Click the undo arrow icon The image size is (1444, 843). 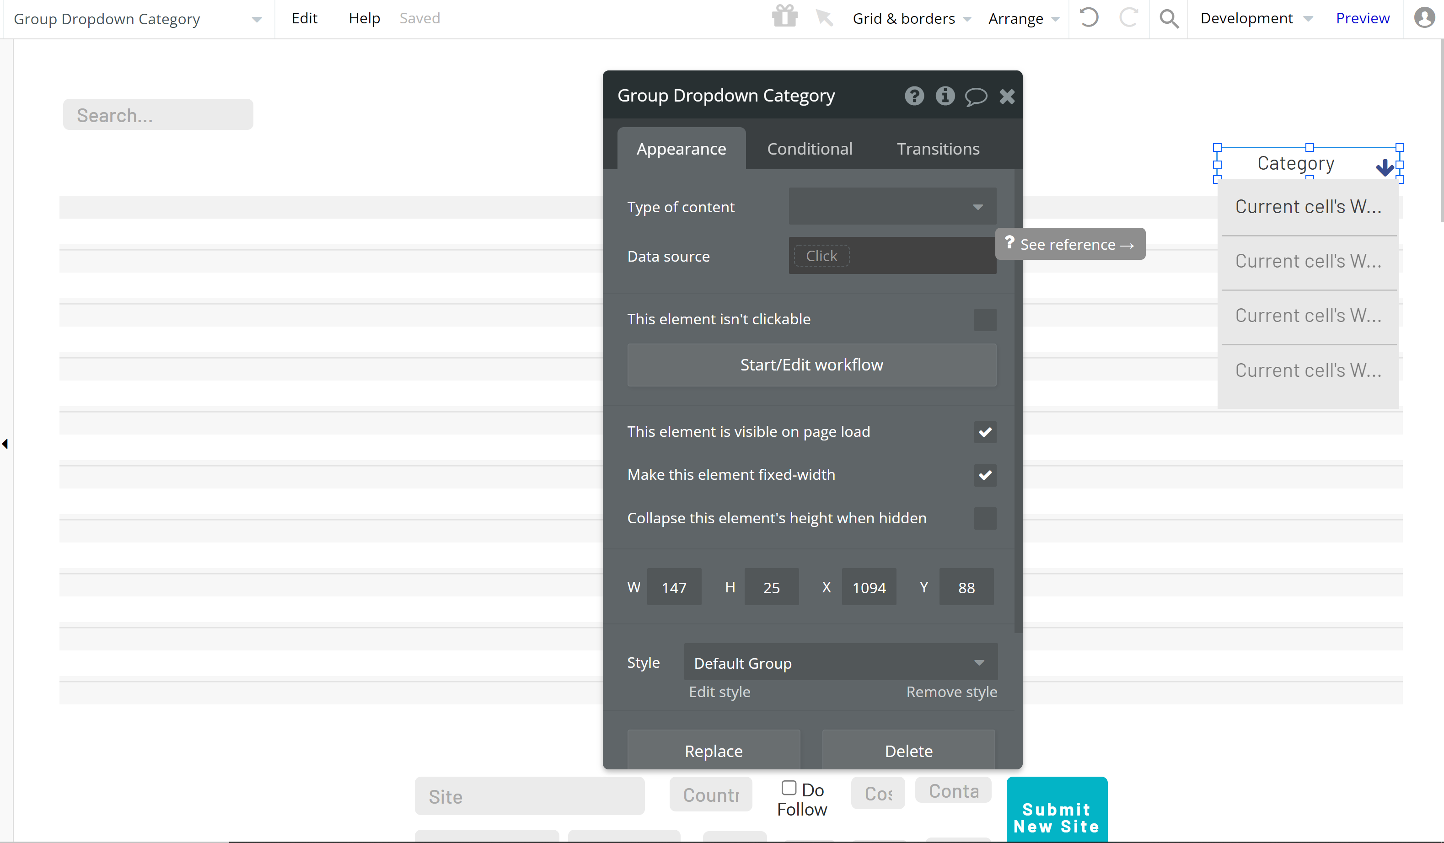[1088, 18]
